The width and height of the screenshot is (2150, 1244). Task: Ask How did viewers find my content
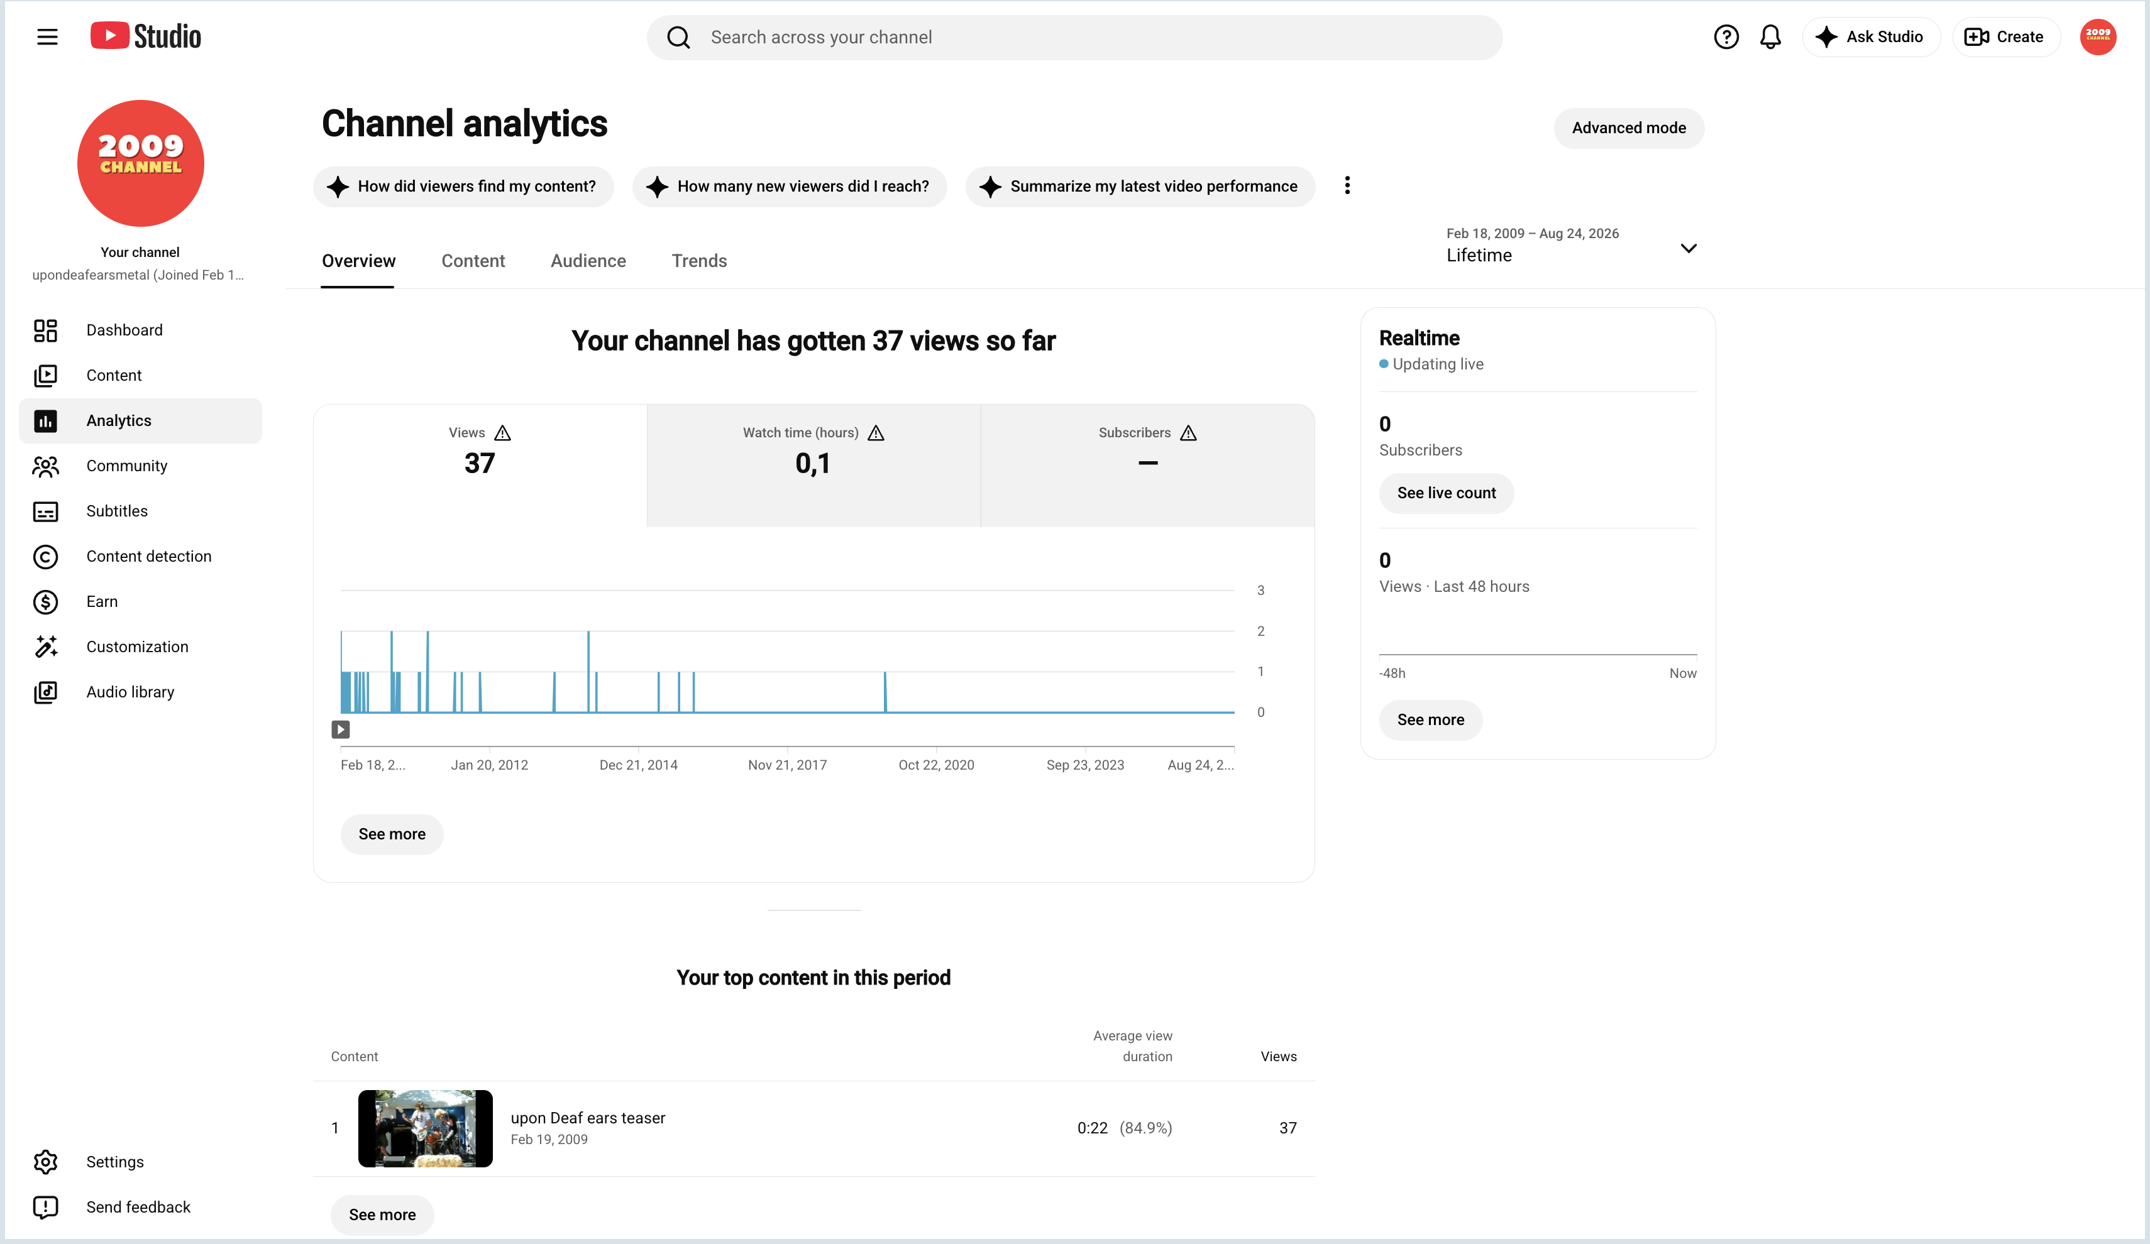click(x=463, y=186)
